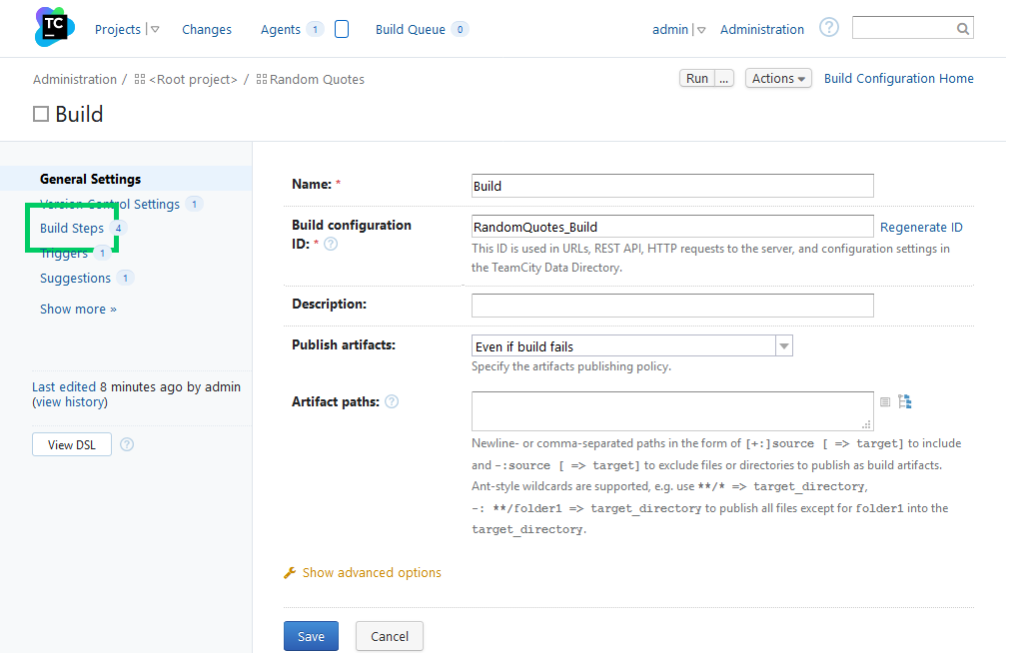Viewport: 1023px width, 653px height.
Task: Open the Projects menu
Action: (118, 29)
